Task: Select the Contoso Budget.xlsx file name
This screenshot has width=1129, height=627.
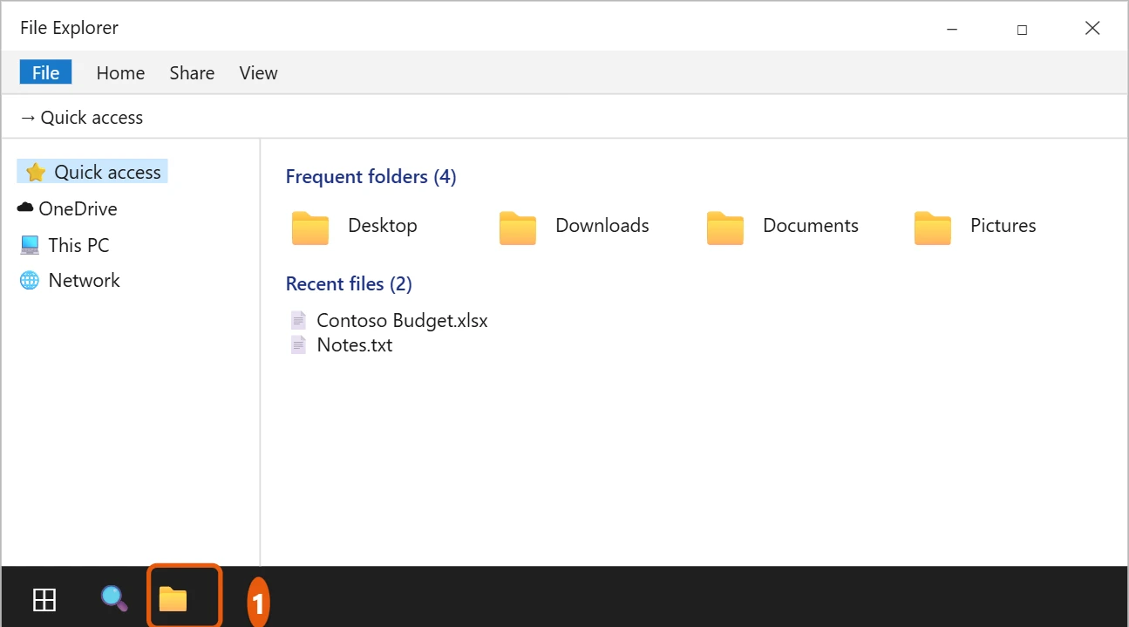Action: (403, 320)
